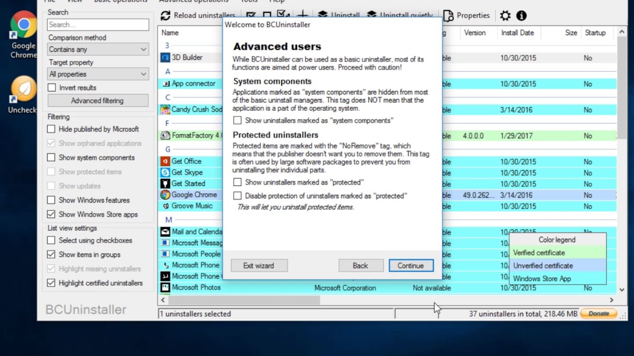
Task: Open the Target property dropdown
Action: click(98, 74)
